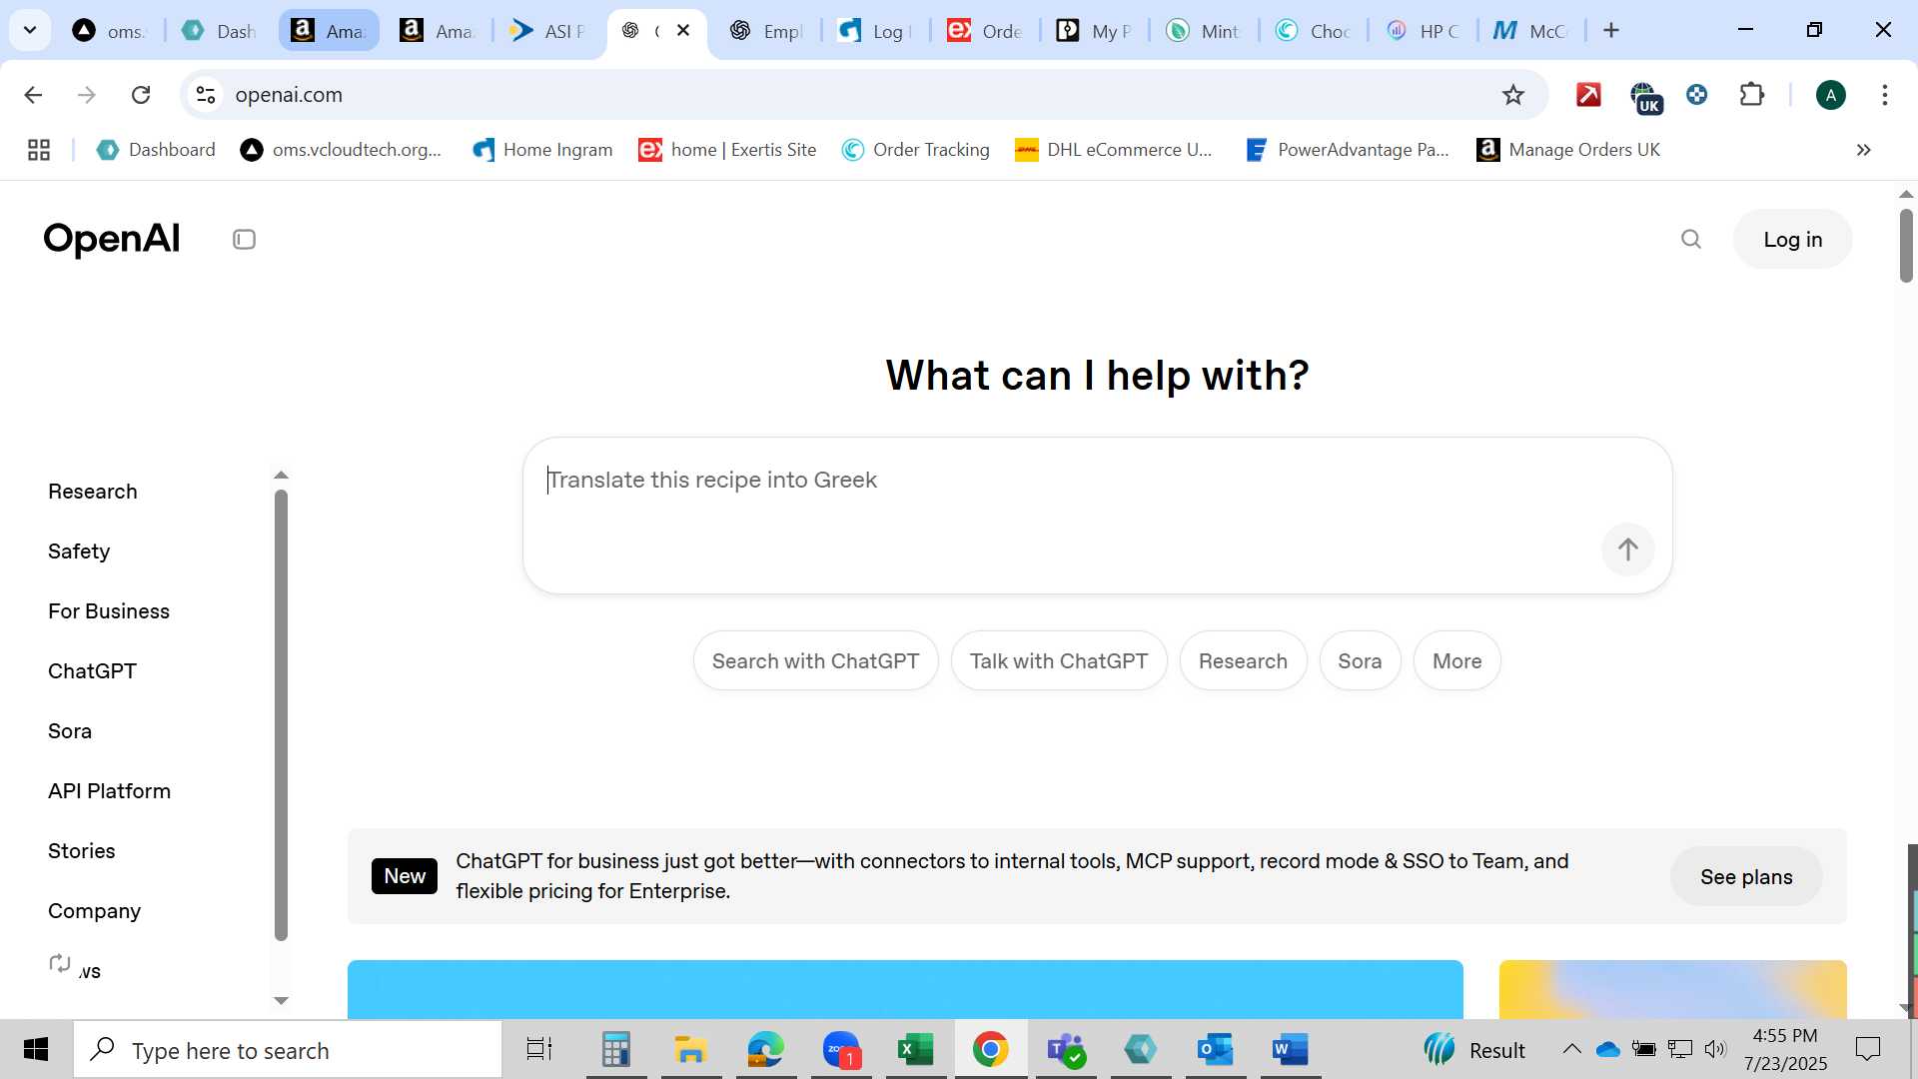Switch to the Empl tab
The image size is (1918, 1079).
(x=766, y=31)
